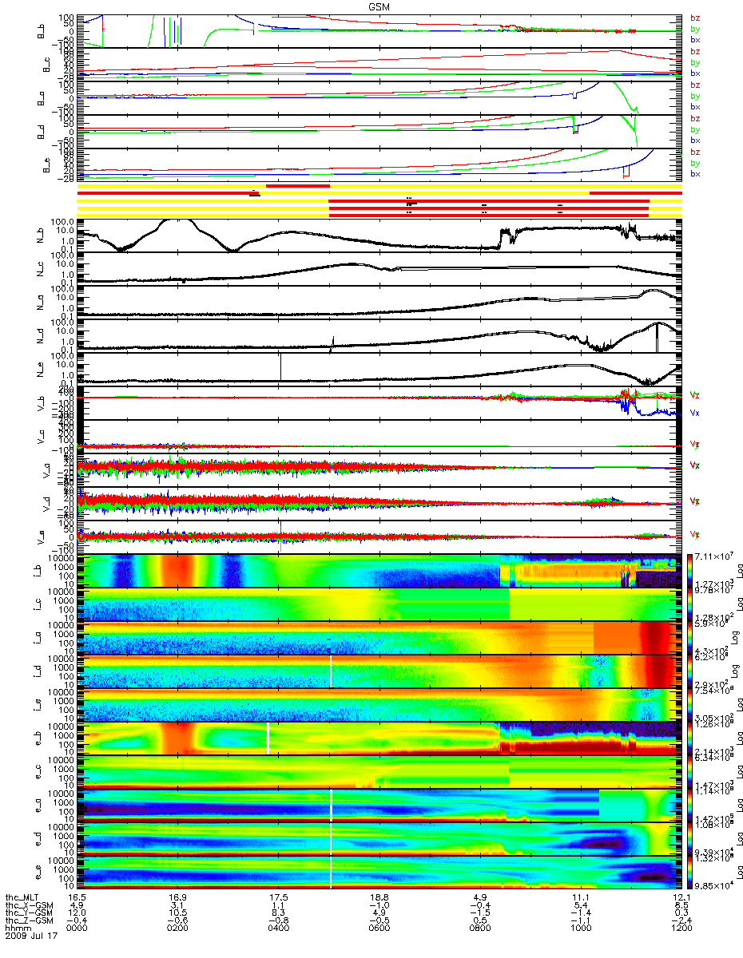743x958 pixels.
Task: Select the bx legend of B_e panel
Action: tap(695, 174)
